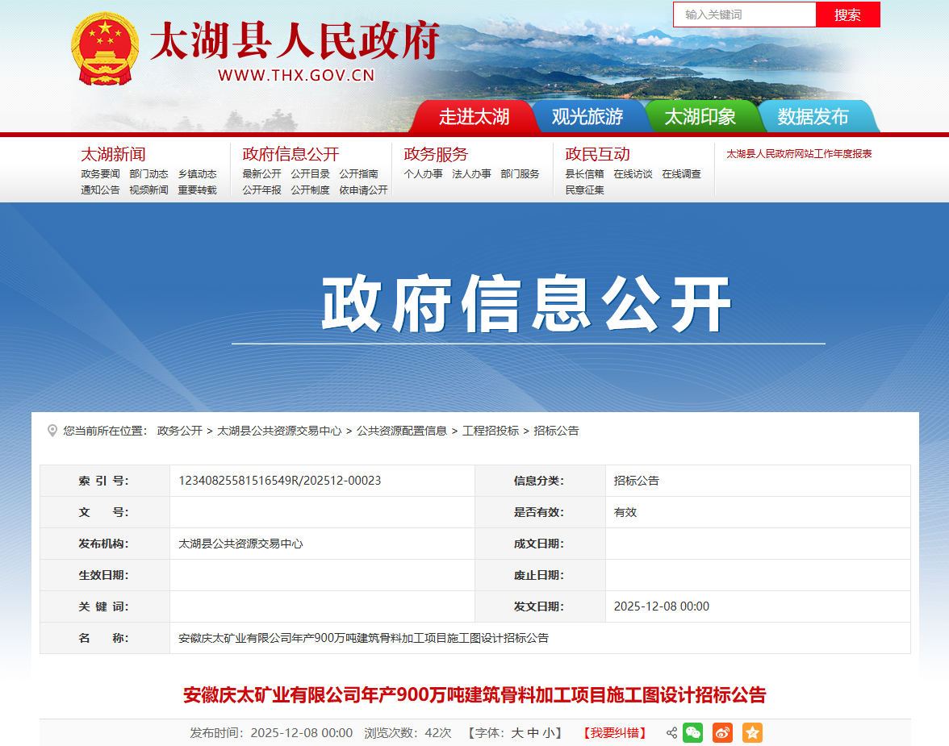Click the orange star favorite icon
Image resolution: width=949 pixels, height=746 pixels.
click(752, 733)
